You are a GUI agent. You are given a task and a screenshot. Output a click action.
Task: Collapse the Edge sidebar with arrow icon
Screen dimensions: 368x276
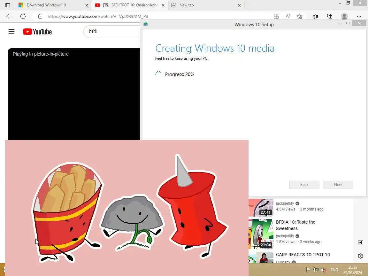[361, 242]
